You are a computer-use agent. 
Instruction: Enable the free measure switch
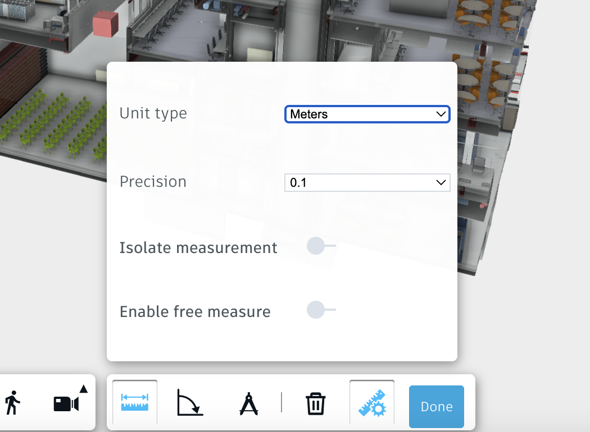point(321,310)
